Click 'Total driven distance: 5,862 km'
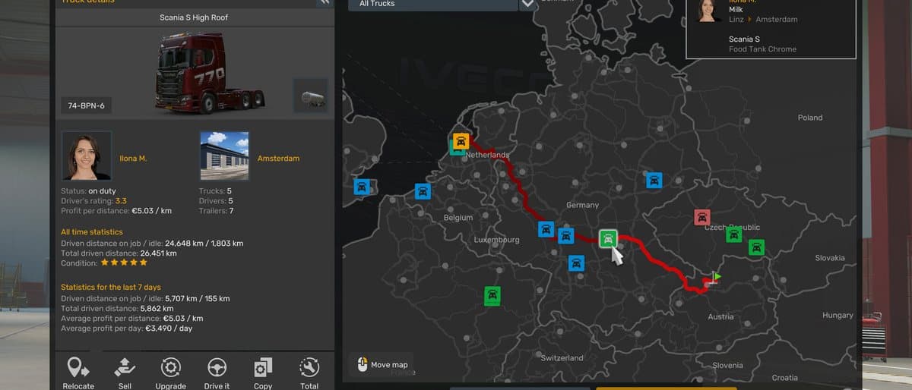This screenshot has width=912, height=390. click(117, 309)
